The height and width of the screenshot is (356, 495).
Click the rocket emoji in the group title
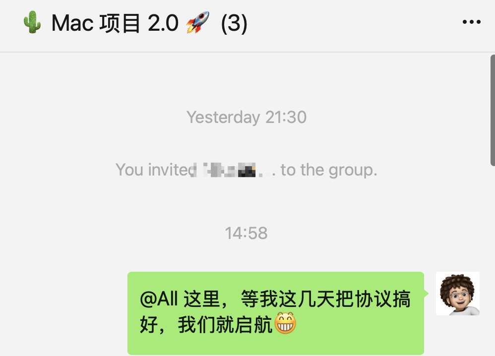197,22
